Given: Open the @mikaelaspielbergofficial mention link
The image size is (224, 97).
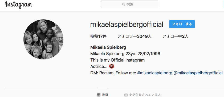Looking at the screenshot, I should 198,73.
